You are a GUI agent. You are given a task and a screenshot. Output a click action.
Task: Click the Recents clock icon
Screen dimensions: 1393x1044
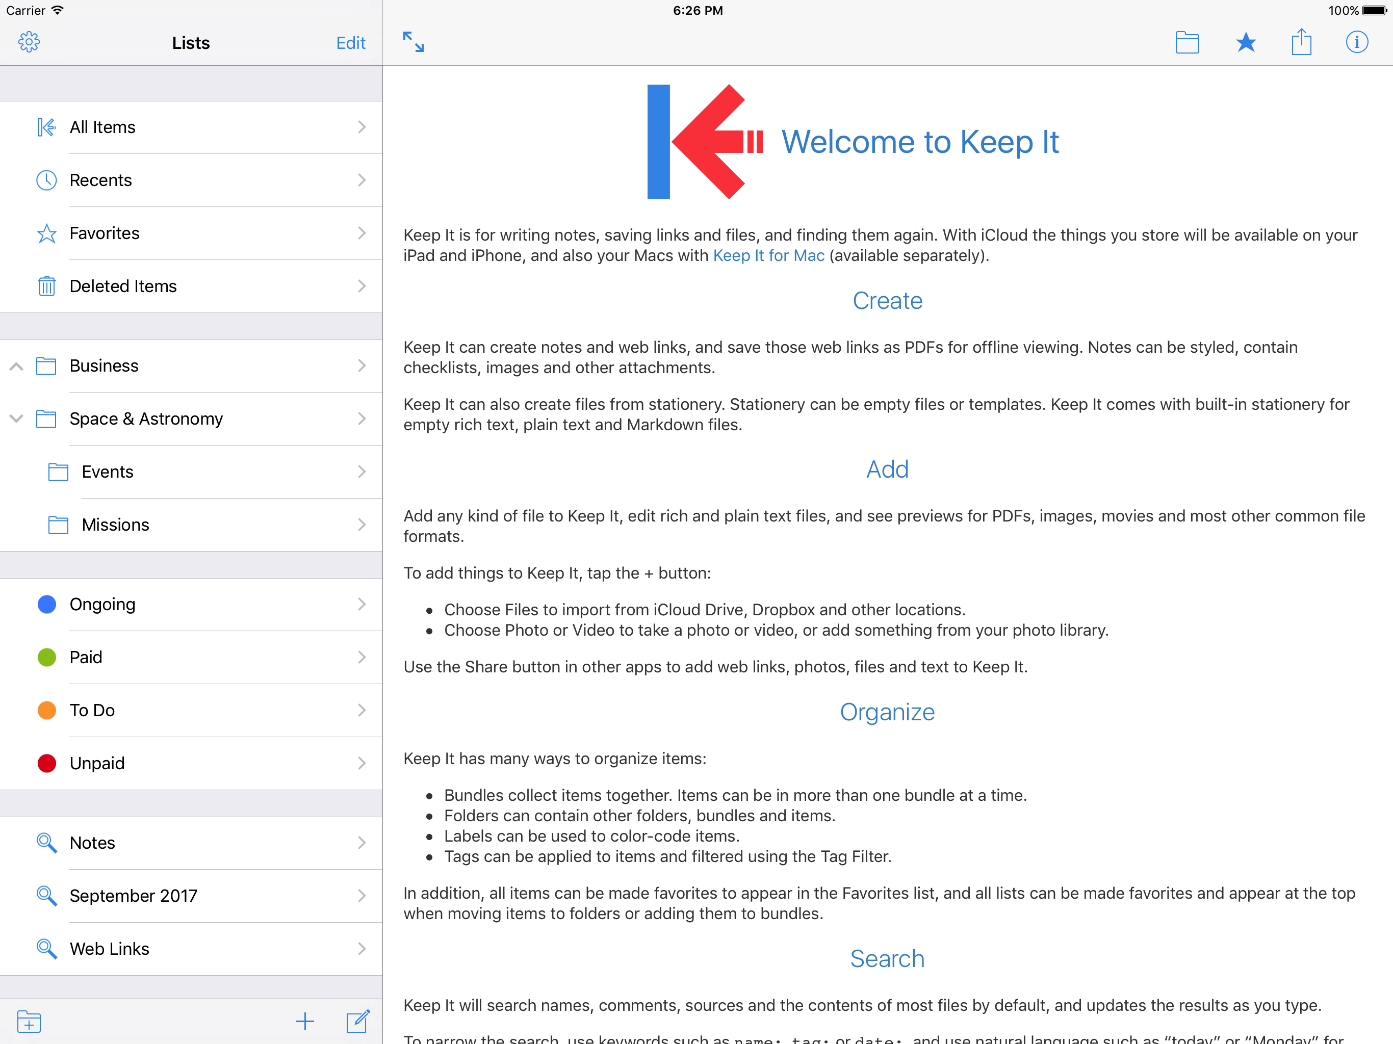click(x=46, y=180)
